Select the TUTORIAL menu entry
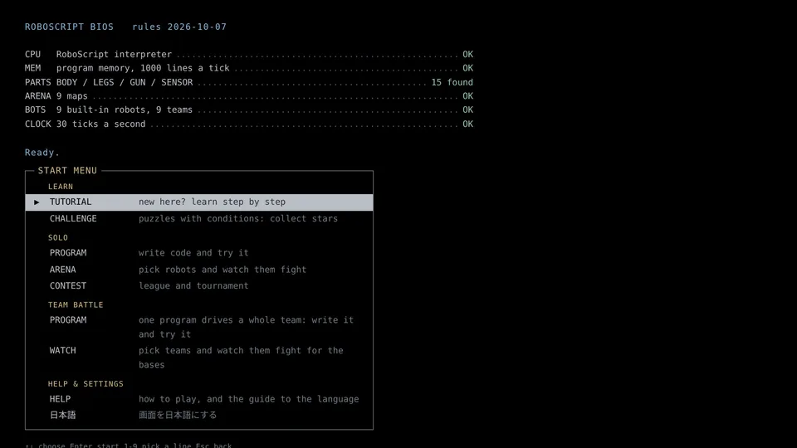This screenshot has height=448, width=797. tap(198, 202)
